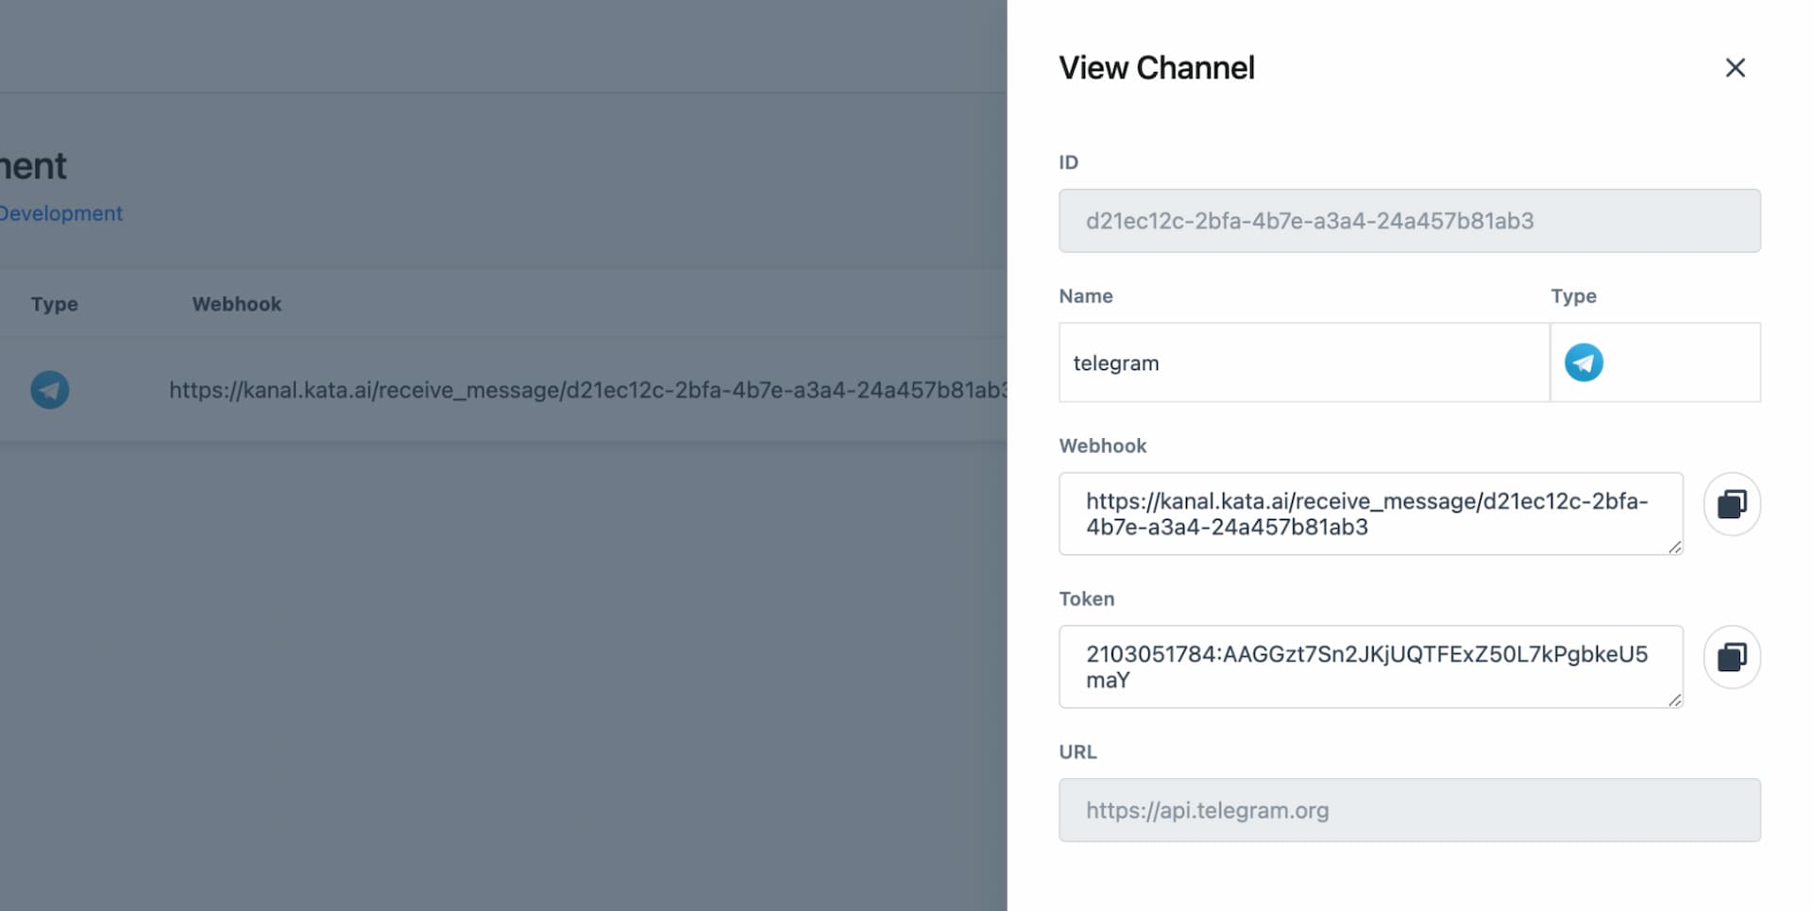Click the URL label in the panel
The image size is (1813, 911).
pyautogui.click(x=1077, y=751)
